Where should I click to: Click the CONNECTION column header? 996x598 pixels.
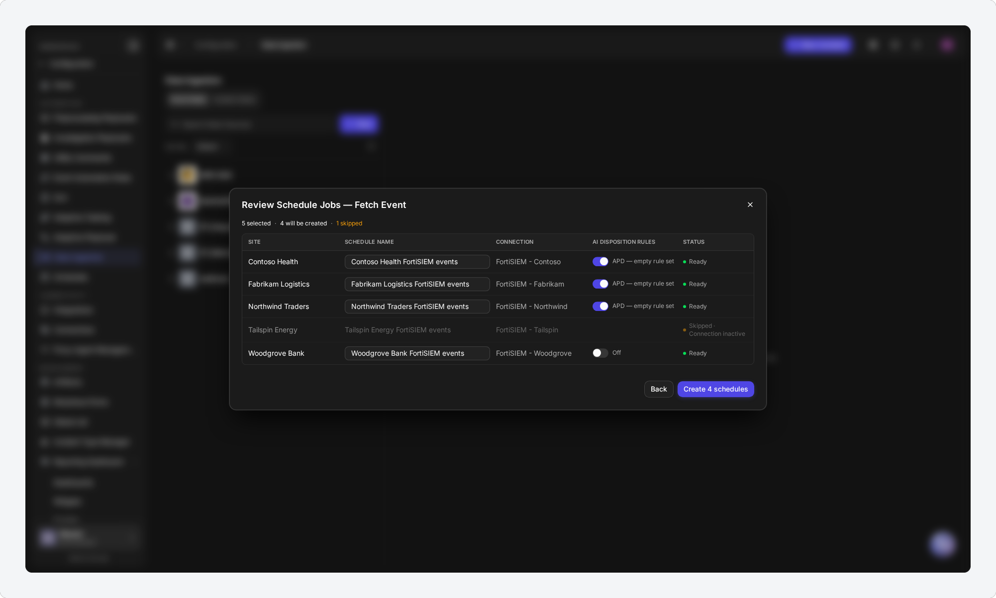(x=514, y=242)
